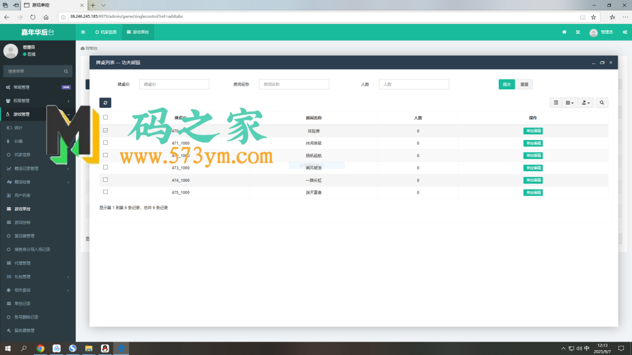The image size is (632, 355).
Task: Open File Explorer from the taskbar
Action: pos(89,348)
